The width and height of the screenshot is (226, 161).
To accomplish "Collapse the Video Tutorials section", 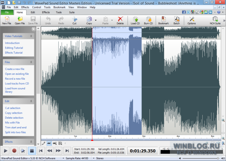I will (31, 36).
